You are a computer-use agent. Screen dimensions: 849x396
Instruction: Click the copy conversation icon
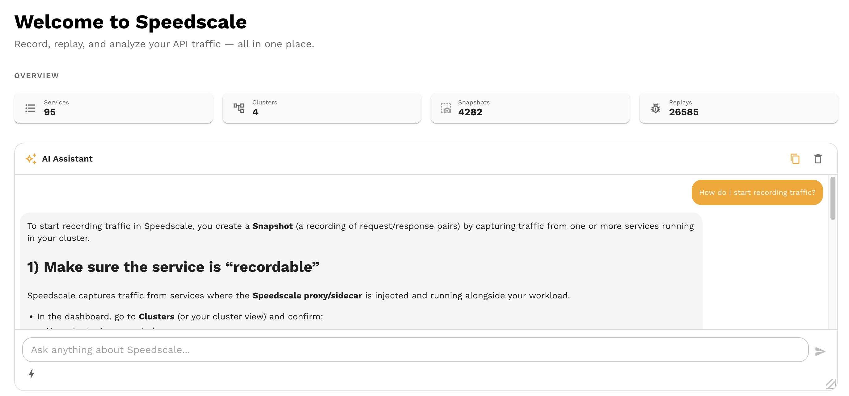[x=795, y=159]
